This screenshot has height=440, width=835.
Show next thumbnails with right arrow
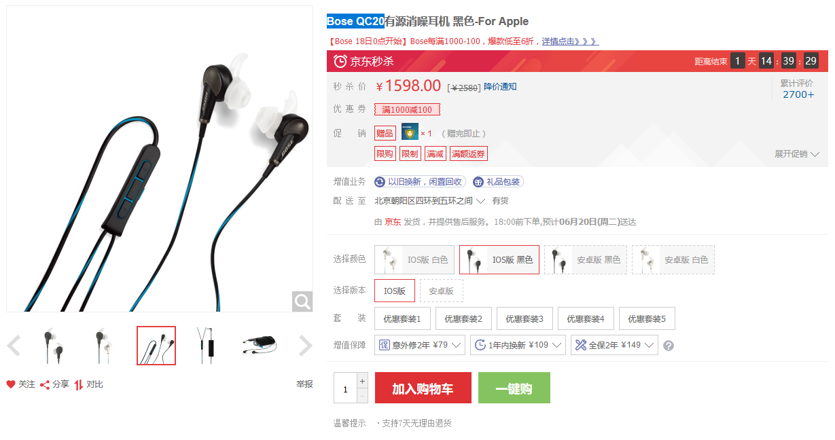click(306, 346)
